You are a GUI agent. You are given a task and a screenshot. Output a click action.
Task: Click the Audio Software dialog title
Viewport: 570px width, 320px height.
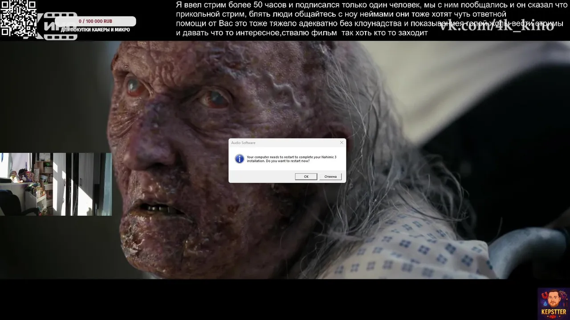click(243, 143)
